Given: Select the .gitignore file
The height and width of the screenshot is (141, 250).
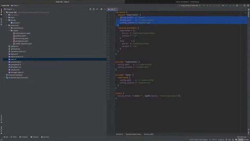Looking at the screenshot, I should (x=14, y=46).
